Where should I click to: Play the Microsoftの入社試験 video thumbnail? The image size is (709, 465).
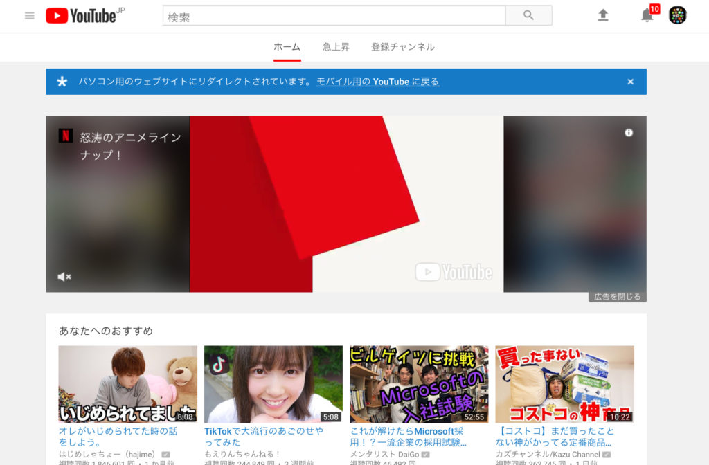[419, 384]
